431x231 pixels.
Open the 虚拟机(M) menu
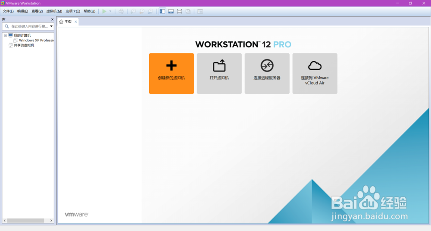(54, 11)
